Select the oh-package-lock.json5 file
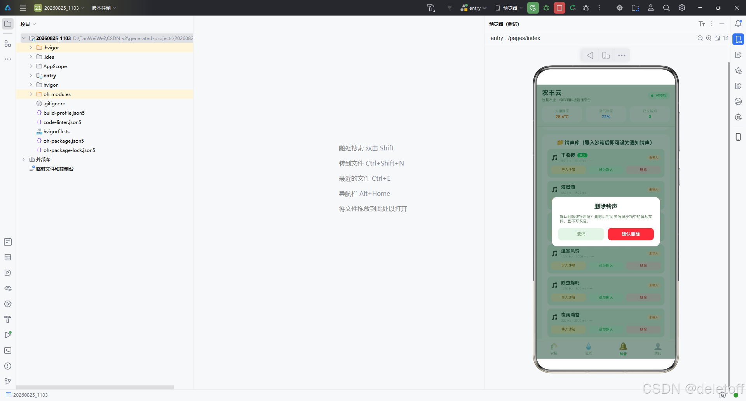This screenshot has width=746, height=401. tap(69, 150)
